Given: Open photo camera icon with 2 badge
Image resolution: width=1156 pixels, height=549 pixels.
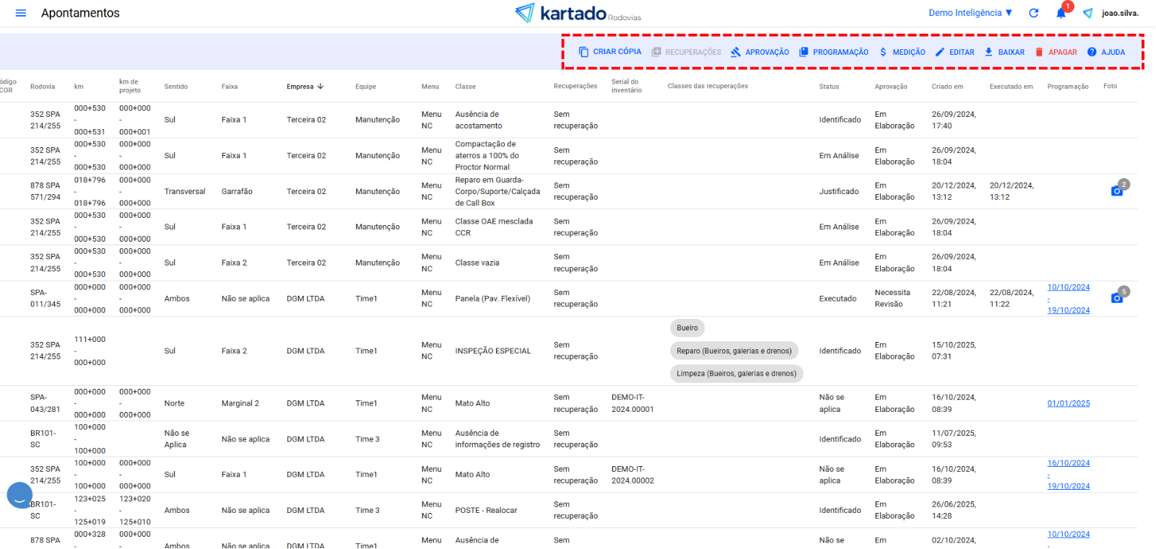Looking at the screenshot, I should tap(1117, 190).
